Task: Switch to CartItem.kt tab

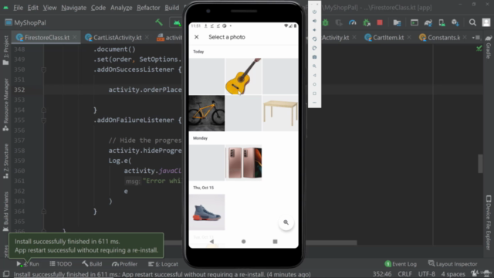Action: tap(388, 38)
